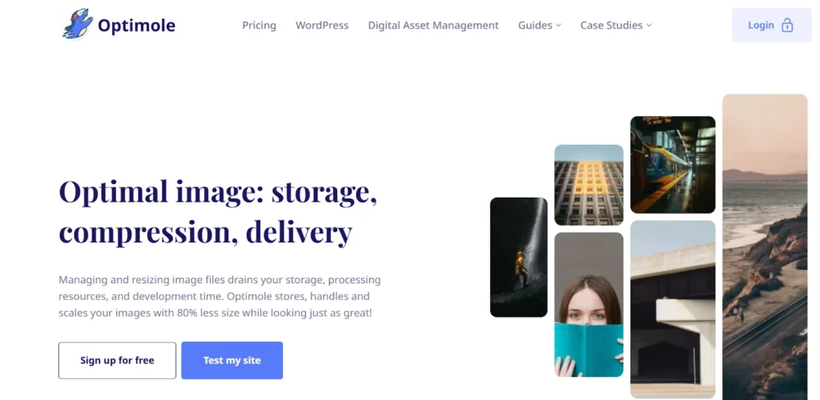Open the Pricing menu item

tap(259, 25)
